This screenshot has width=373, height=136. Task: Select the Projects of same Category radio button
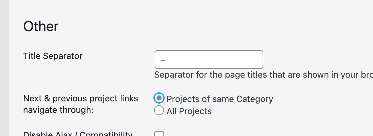pos(159,98)
